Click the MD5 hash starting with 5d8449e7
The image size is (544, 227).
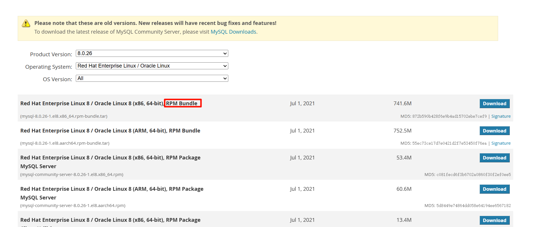(x=473, y=206)
